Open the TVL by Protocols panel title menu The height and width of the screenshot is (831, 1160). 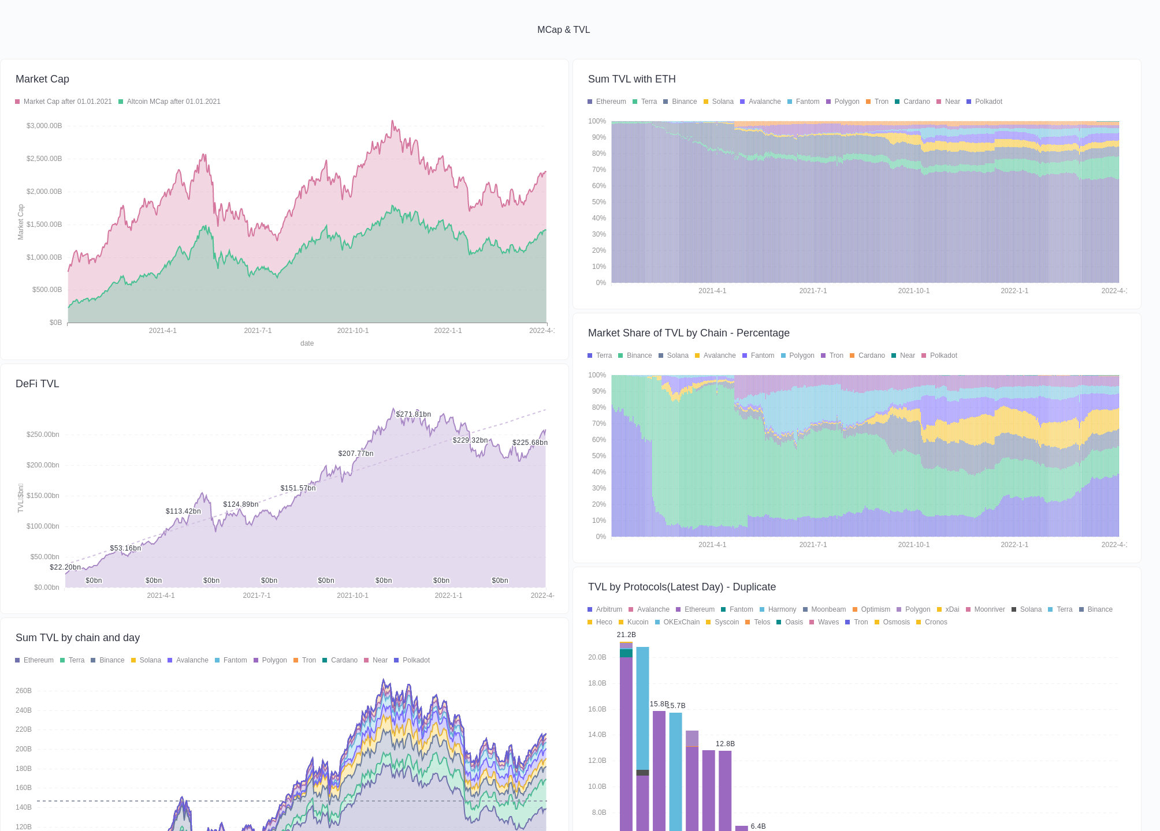pyautogui.click(x=682, y=587)
